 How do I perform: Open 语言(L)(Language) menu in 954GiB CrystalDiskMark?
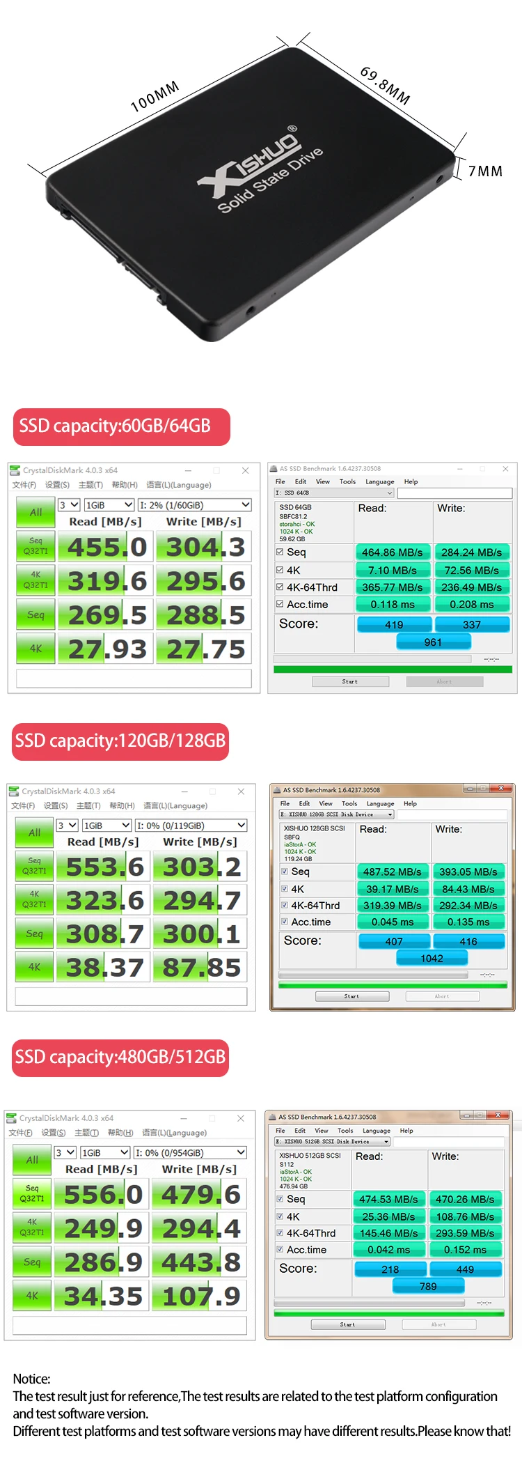coord(174,1133)
